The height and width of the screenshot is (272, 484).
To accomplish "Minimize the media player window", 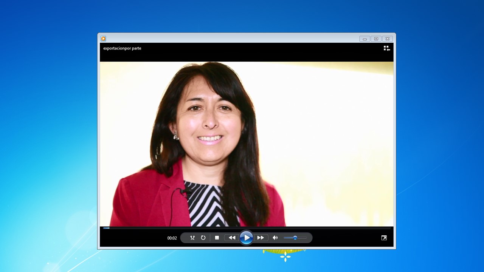I will pyautogui.click(x=365, y=39).
